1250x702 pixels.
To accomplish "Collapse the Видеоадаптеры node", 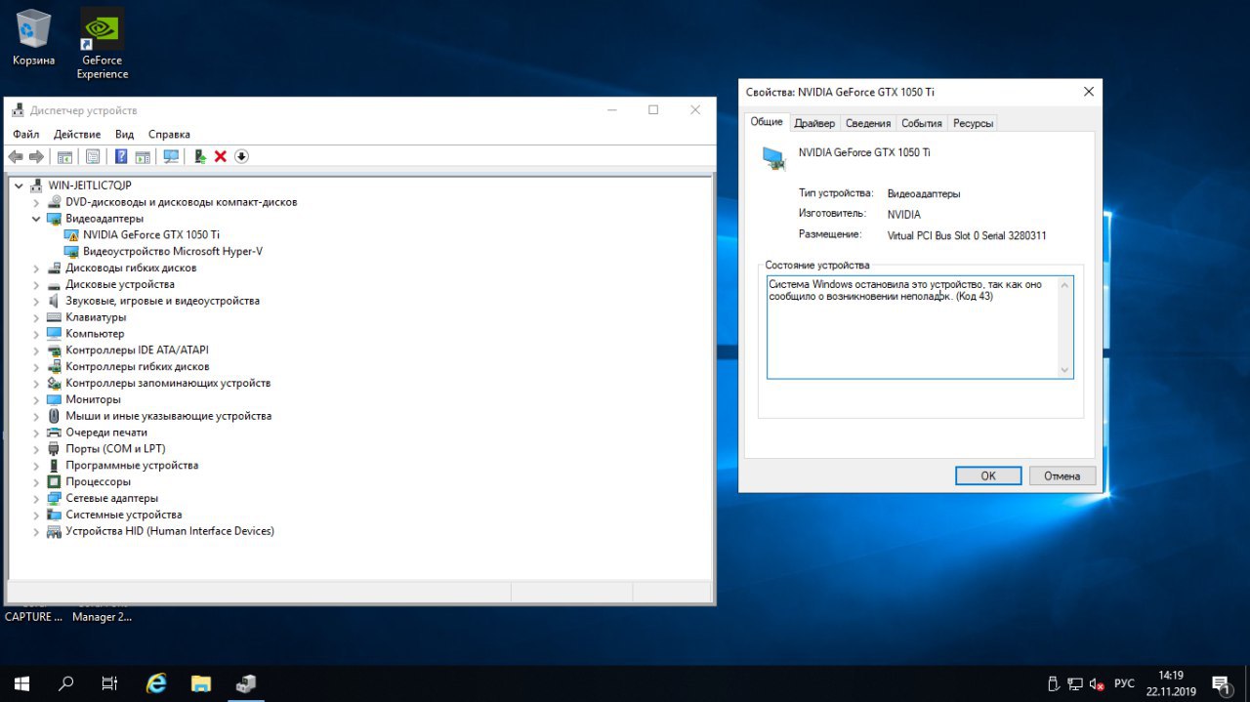I will pos(36,219).
